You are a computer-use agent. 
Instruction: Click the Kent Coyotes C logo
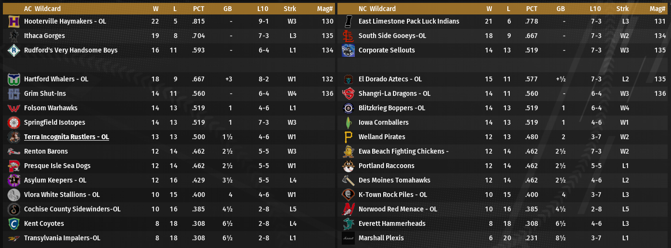click(x=14, y=224)
